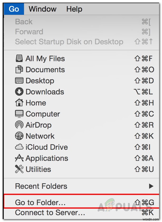This screenshot has width=162, height=222.
Task: Open the Window menu
Action: (42, 9)
